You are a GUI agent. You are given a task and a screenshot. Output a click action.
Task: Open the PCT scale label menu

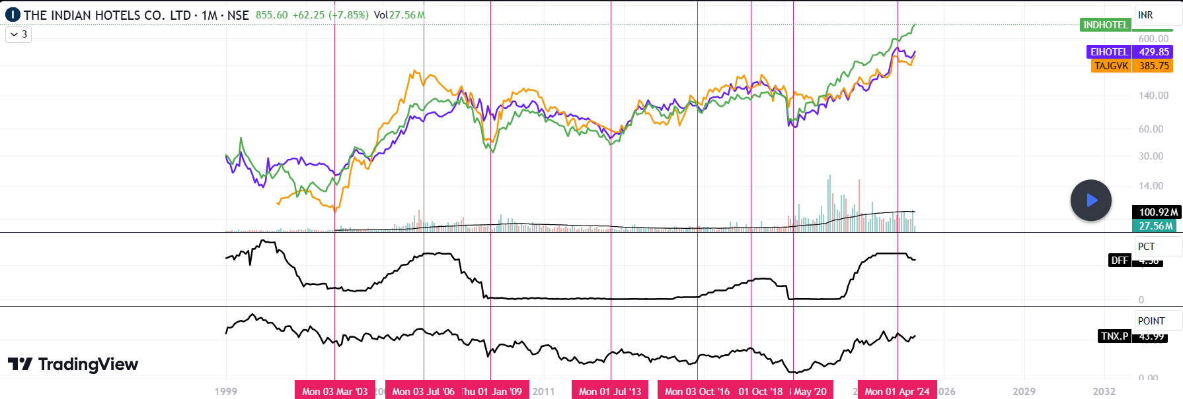(1157, 247)
